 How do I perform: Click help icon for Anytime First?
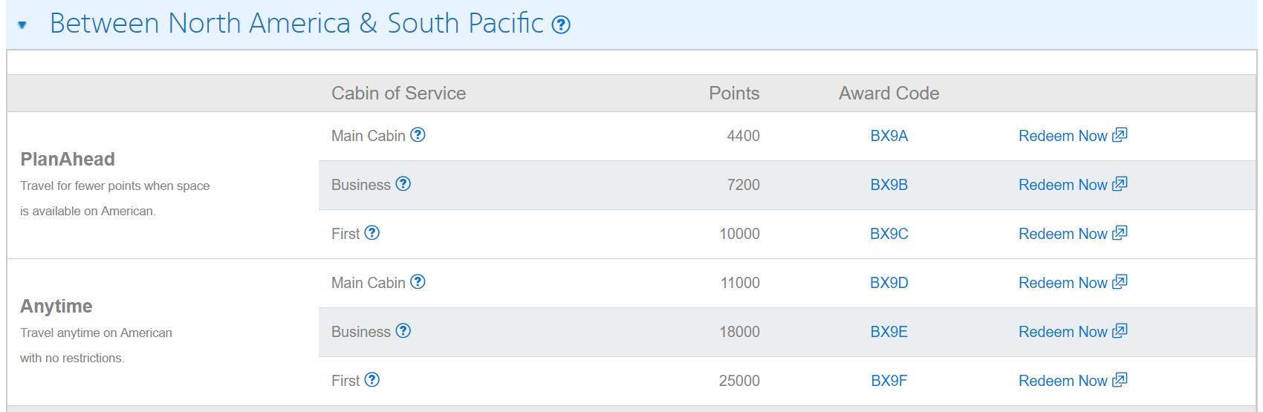pos(372,380)
